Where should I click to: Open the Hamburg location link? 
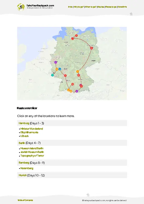[x=24, y=123]
